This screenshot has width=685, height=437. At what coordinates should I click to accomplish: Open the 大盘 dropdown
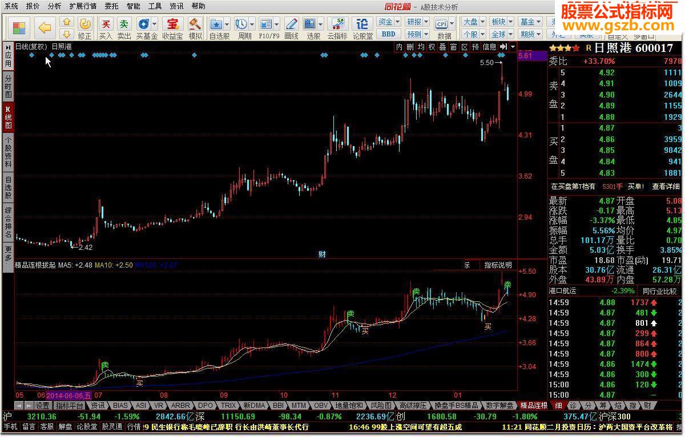(x=473, y=22)
